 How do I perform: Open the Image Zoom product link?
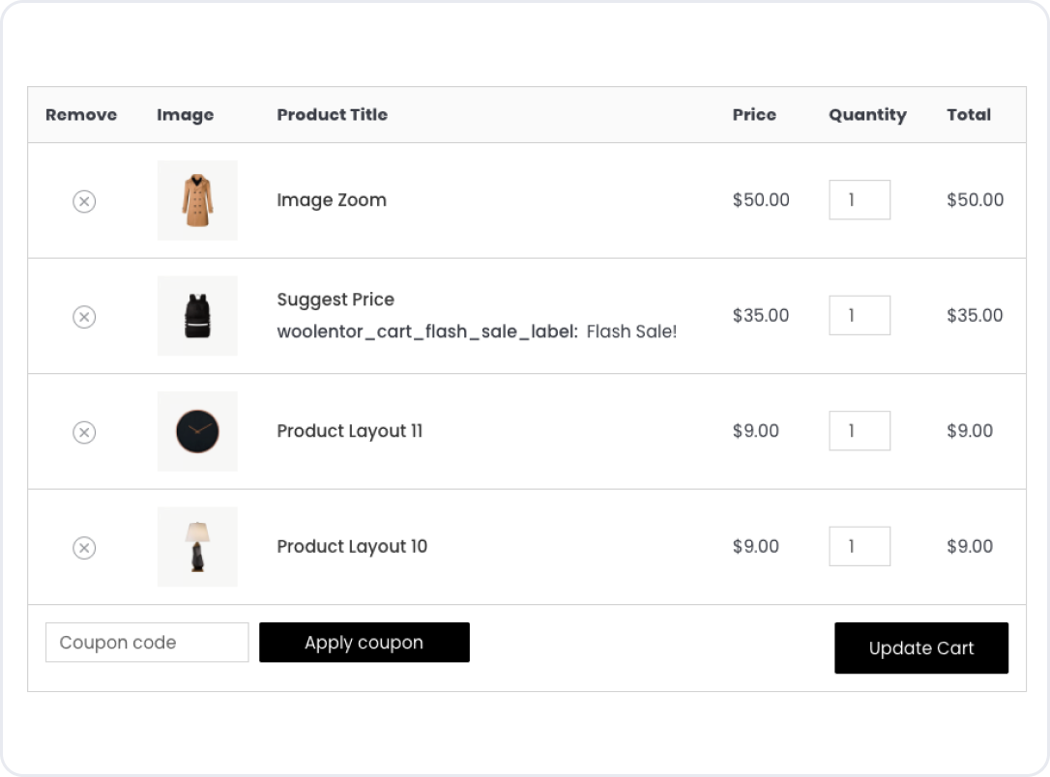coord(332,200)
